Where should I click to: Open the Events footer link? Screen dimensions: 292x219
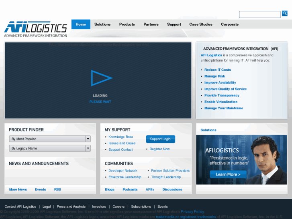163,207
